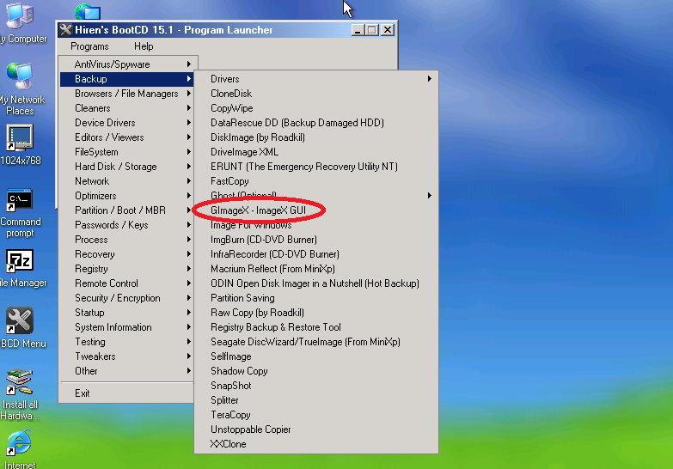The width and height of the screenshot is (673, 469).
Task: Expand Browsers / File Managers submenu
Action: [x=127, y=94]
